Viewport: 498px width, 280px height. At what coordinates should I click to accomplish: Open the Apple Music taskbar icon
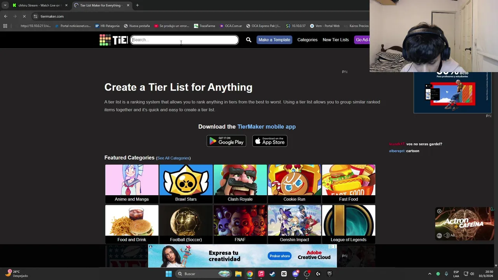(261, 274)
